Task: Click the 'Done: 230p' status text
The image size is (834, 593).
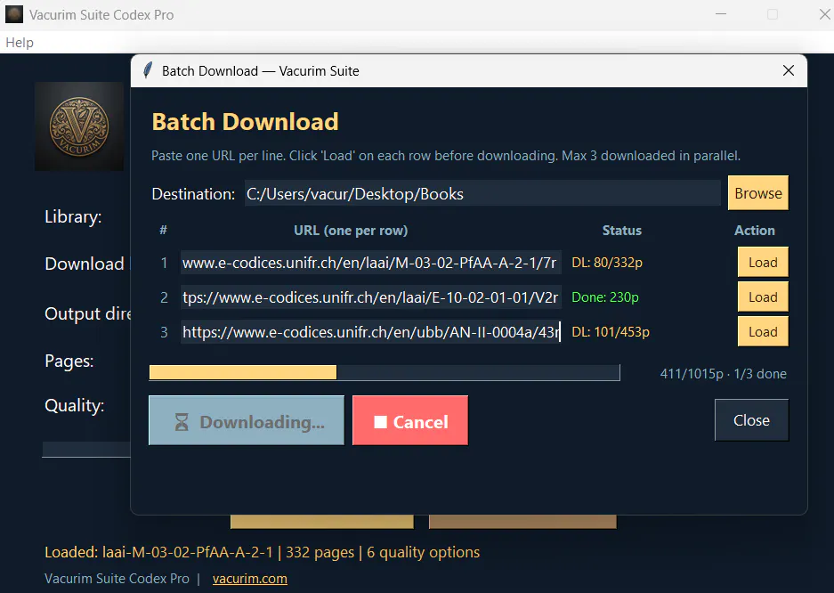Action: click(605, 297)
